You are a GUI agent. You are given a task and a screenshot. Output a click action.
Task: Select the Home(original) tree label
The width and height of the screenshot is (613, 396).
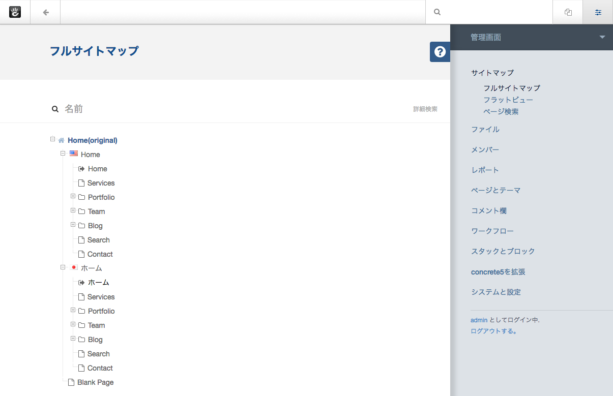(x=93, y=140)
